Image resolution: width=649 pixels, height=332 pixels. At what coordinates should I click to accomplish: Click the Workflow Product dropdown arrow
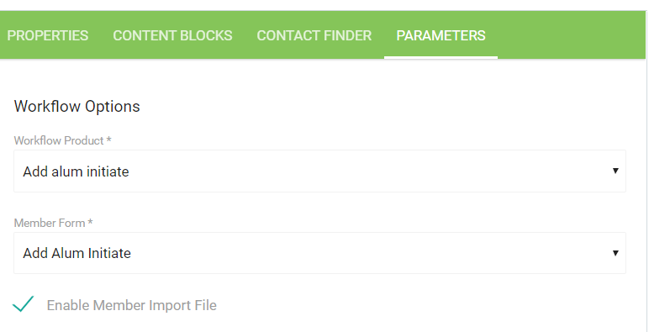pos(615,171)
